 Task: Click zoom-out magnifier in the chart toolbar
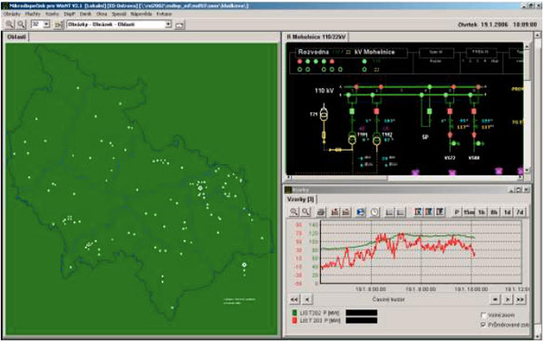point(306,211)
